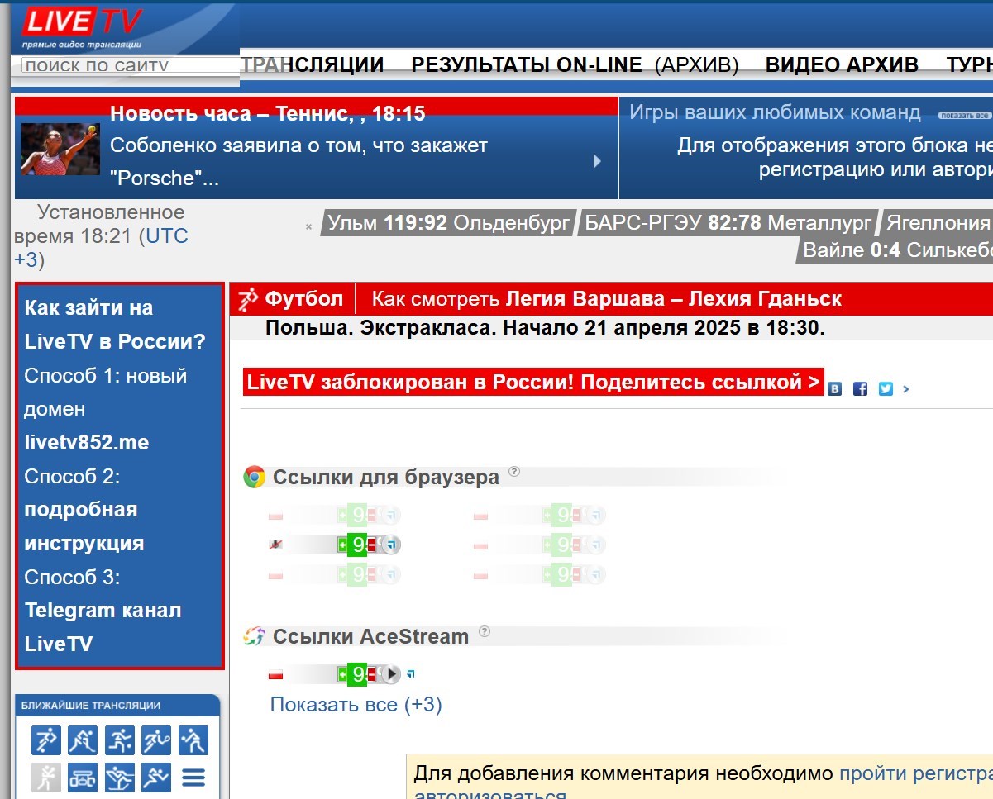The width and height of the screenshot is (993, 799).
Task: Click the Футбол category label
Action: [303, 298]
